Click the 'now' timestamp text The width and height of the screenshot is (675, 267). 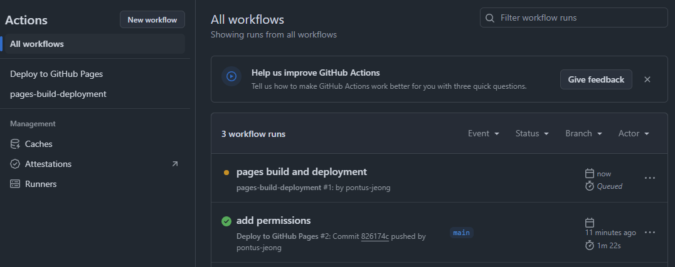(x=604, y=174)
